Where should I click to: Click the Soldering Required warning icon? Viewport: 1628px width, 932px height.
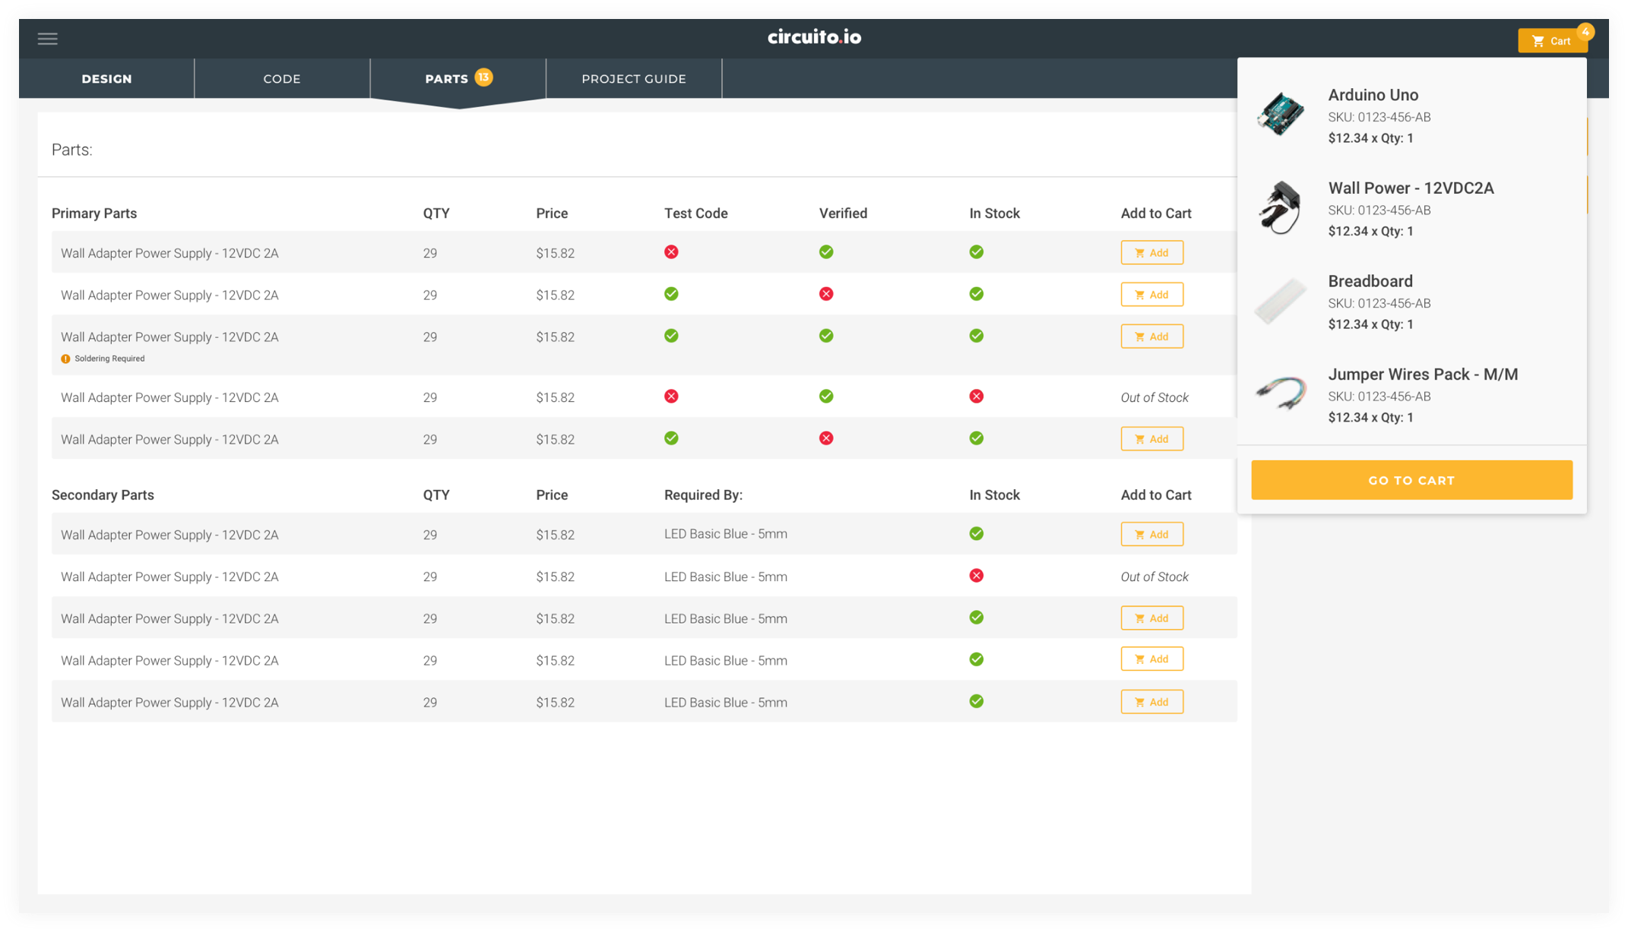65,359
